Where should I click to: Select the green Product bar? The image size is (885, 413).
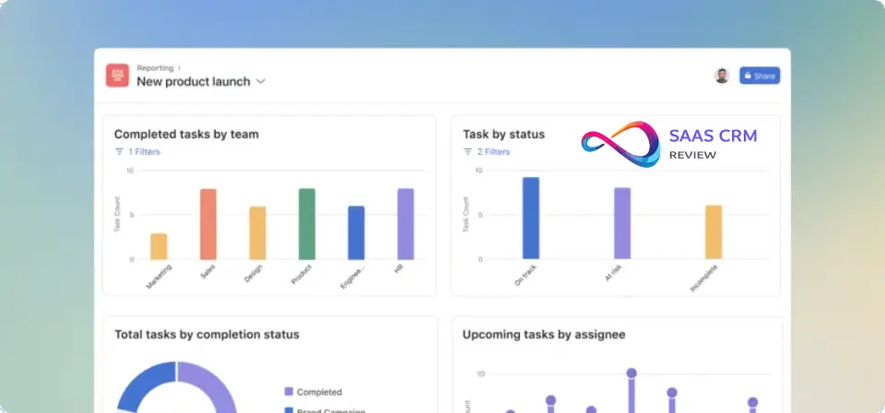click(307, 224)
